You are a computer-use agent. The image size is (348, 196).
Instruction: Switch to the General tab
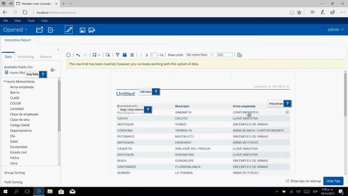[x=46, y=57]
